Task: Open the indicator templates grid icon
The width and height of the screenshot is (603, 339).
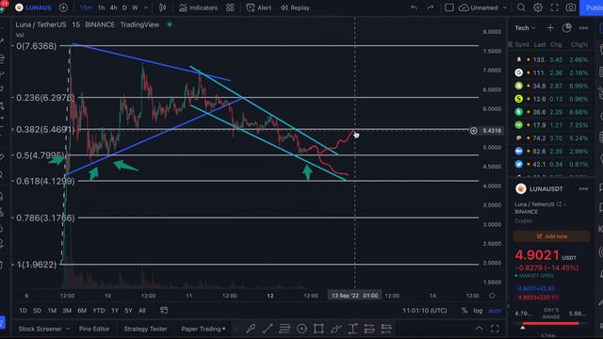Action: tap(230, 8)
